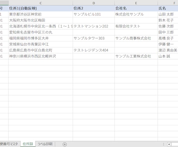178x147 pixels.
Task: Click the 会社名 header cell
Action: (136, 9)
